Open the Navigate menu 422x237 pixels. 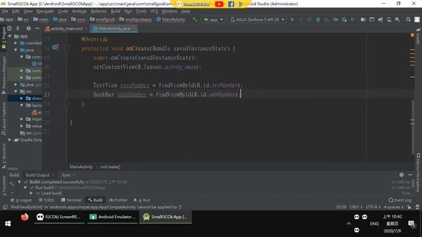(45, 11)
